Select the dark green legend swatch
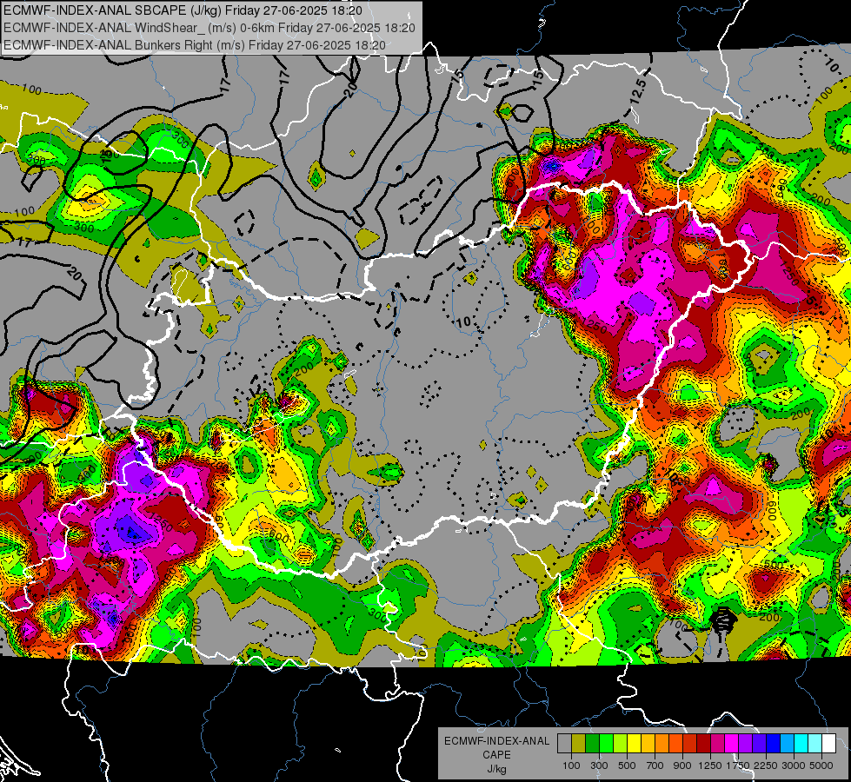 [x=592, y=744]
